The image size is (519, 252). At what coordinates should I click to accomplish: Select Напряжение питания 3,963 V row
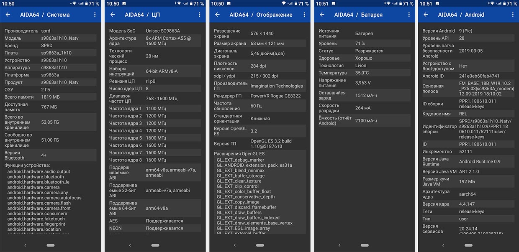tap(364, 83)
